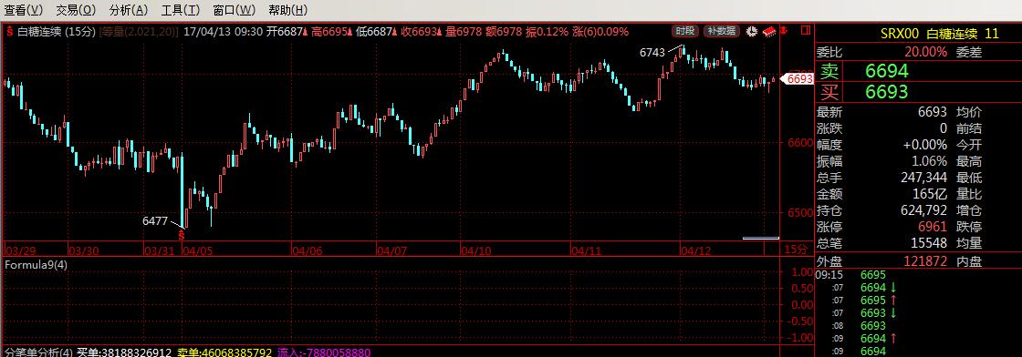Click the red S marker under the 6477 low

click(182, 235)
